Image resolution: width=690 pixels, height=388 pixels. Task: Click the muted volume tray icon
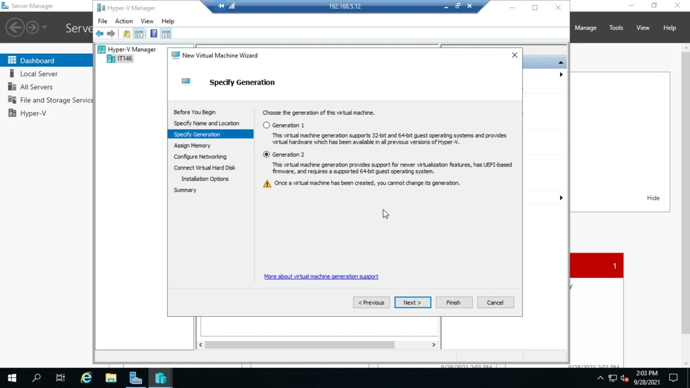coord(624,378)
